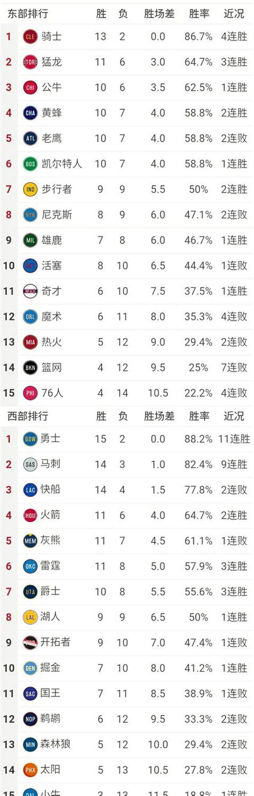Tap the Hornets CHA team logo
The image size is (254, 796).
coord(31,113)
